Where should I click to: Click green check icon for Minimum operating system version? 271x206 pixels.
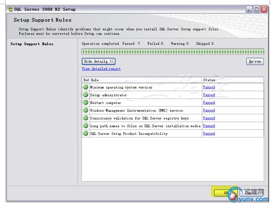click(85, 87)
